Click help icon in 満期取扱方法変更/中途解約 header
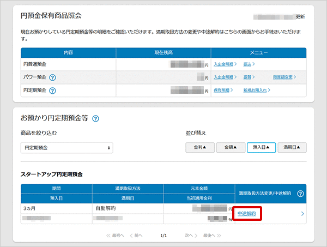 point(300,194)
